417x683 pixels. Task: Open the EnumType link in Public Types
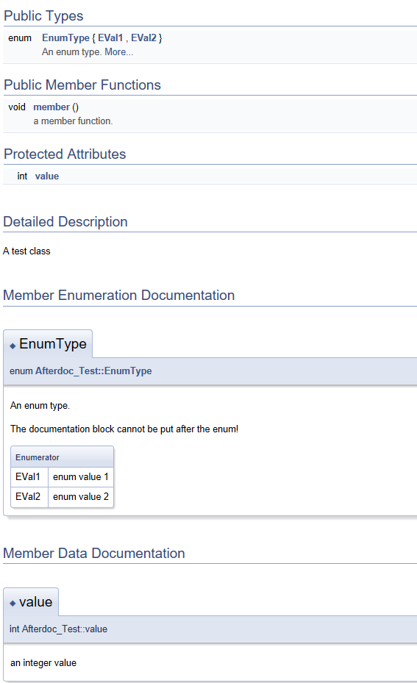point(65,38)
